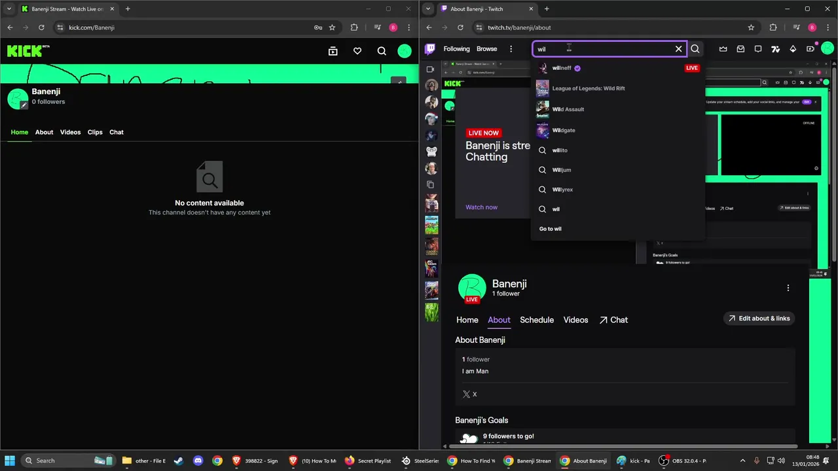
Task: Click the Watch now link
Action: click(x=481, y=207)
